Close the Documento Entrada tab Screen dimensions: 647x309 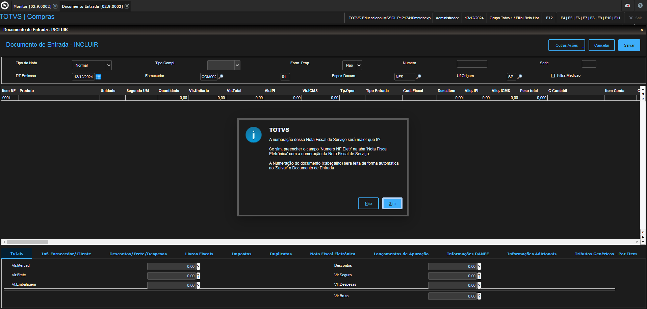point(127,6)
